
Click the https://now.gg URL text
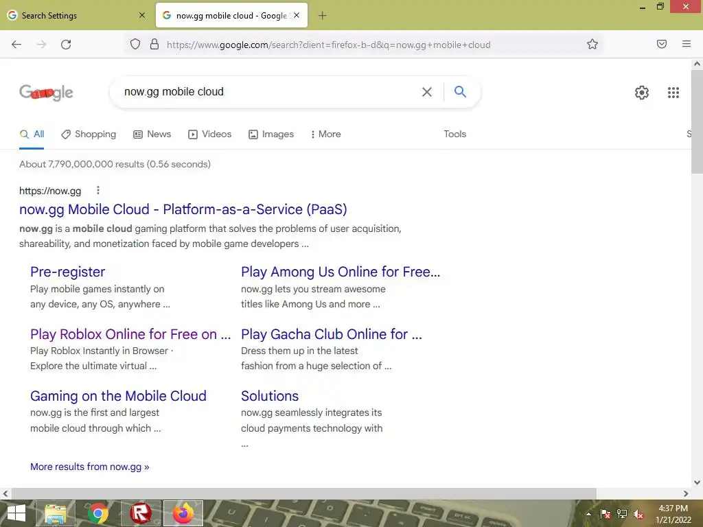(x=50, y=191)
